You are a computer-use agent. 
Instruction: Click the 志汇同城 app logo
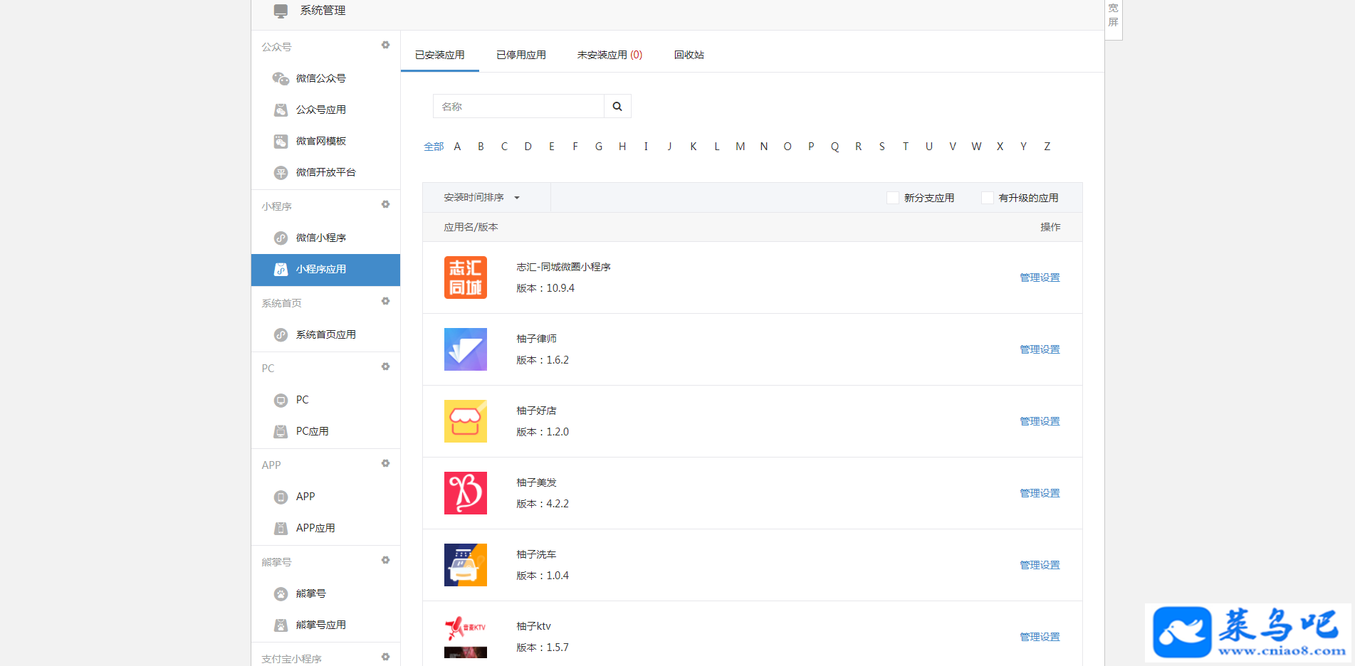[466, 277]
